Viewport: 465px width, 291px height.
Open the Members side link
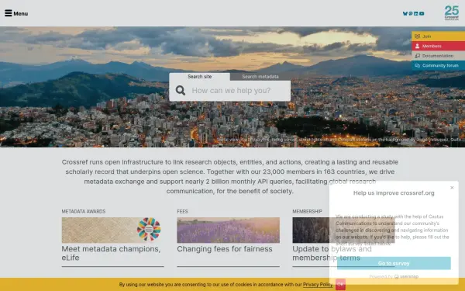tap(439, 46)
